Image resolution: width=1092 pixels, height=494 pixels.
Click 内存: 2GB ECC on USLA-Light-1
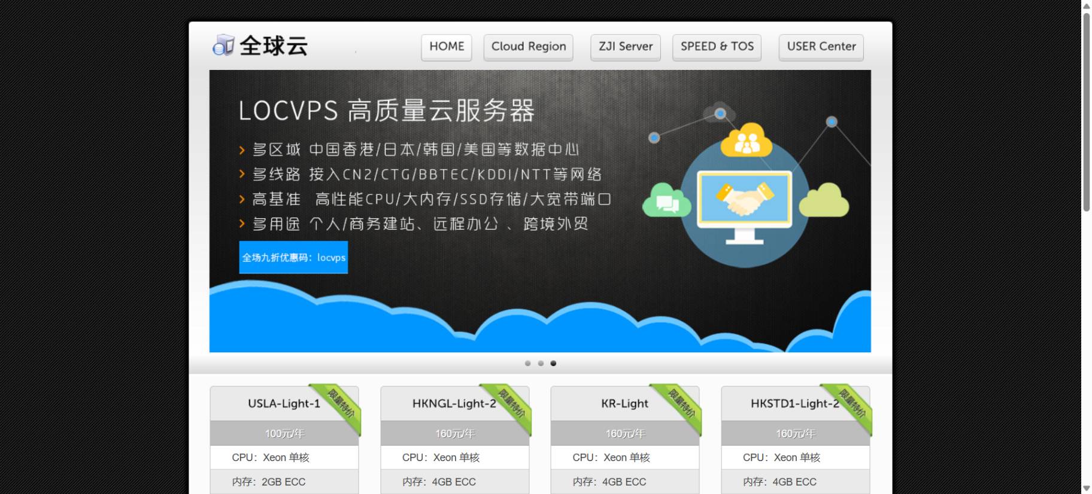point(269,482)
